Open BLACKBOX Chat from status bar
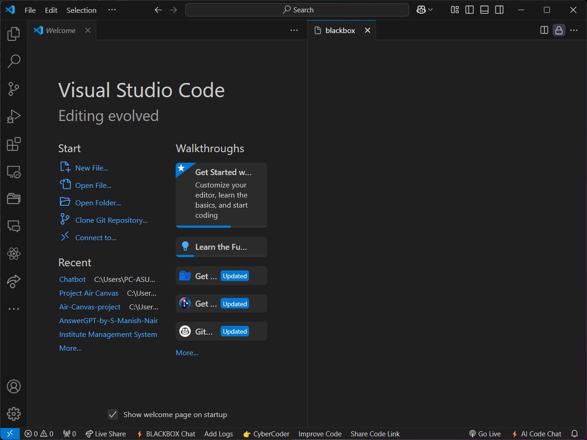 [166, 434]
